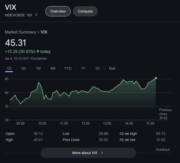Click the chevron arrow in More about VIX
This screenshot has height=163, width=180.
pyautogui.click(x=102, y=153)
